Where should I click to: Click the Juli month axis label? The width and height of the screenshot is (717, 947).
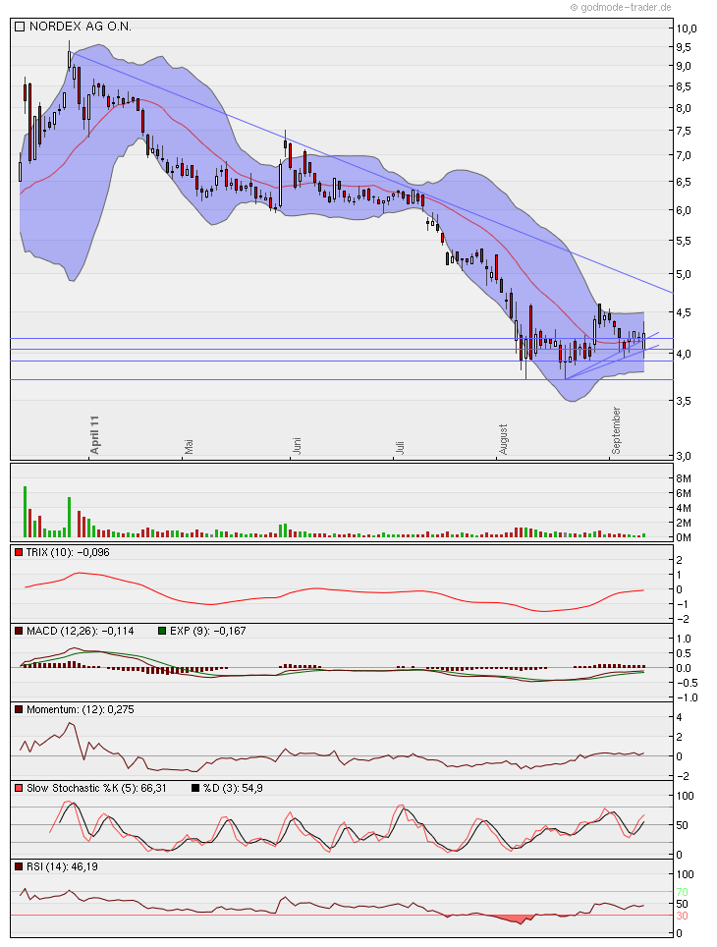coord(400,448)
